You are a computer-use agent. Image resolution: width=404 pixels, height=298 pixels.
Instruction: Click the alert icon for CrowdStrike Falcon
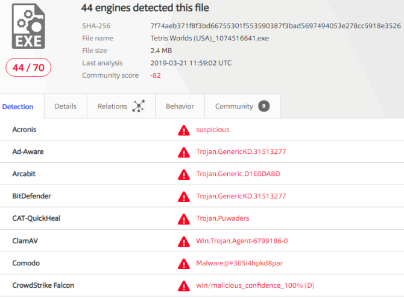click(x=183, y=286)
